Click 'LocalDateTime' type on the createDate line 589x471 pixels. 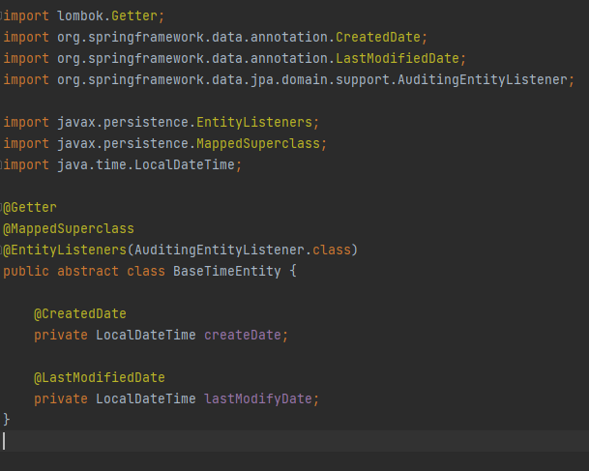pos(146,335)
